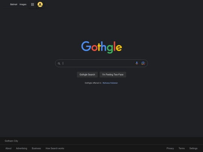The image size is (203, 152).
Task: Open Images from the top bar
Action: [x=23, y=5]
